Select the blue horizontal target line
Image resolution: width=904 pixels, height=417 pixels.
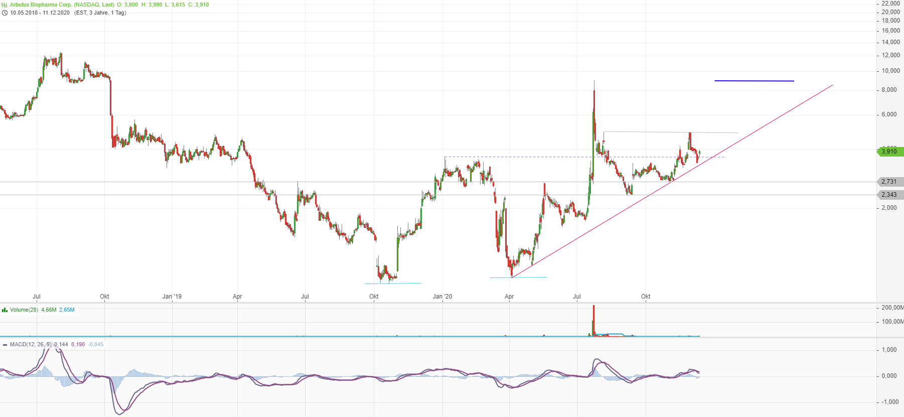[x=754, y=81]
